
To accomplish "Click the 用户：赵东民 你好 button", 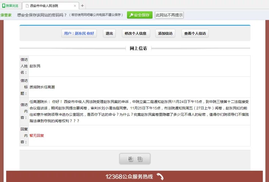I will 79,34.
